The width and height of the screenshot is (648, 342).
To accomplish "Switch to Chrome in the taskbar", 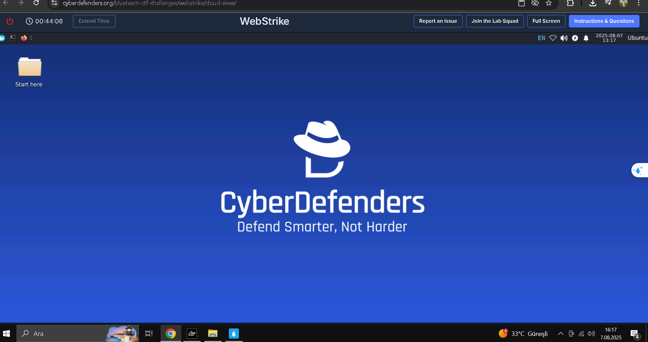I will pos(171,334).
